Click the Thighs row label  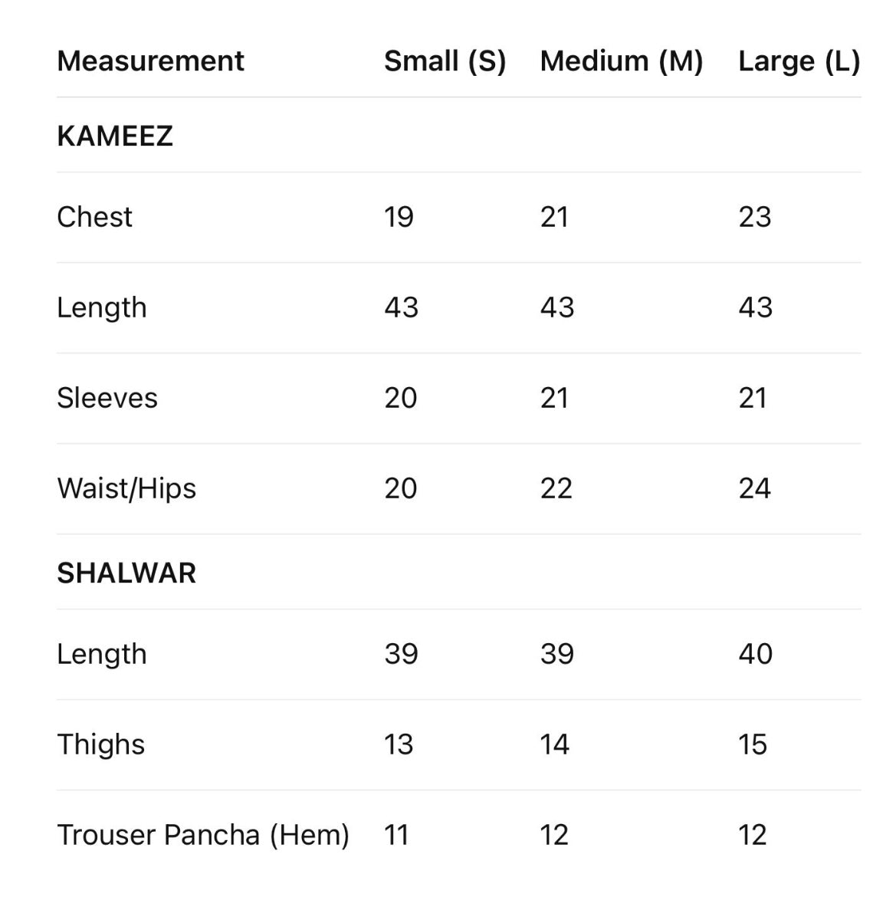100,744
